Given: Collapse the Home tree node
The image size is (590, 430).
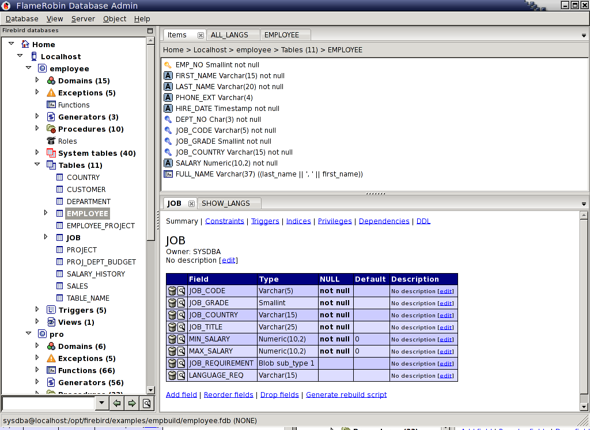Looking at the screenshot, I should [x=12, y=44].
